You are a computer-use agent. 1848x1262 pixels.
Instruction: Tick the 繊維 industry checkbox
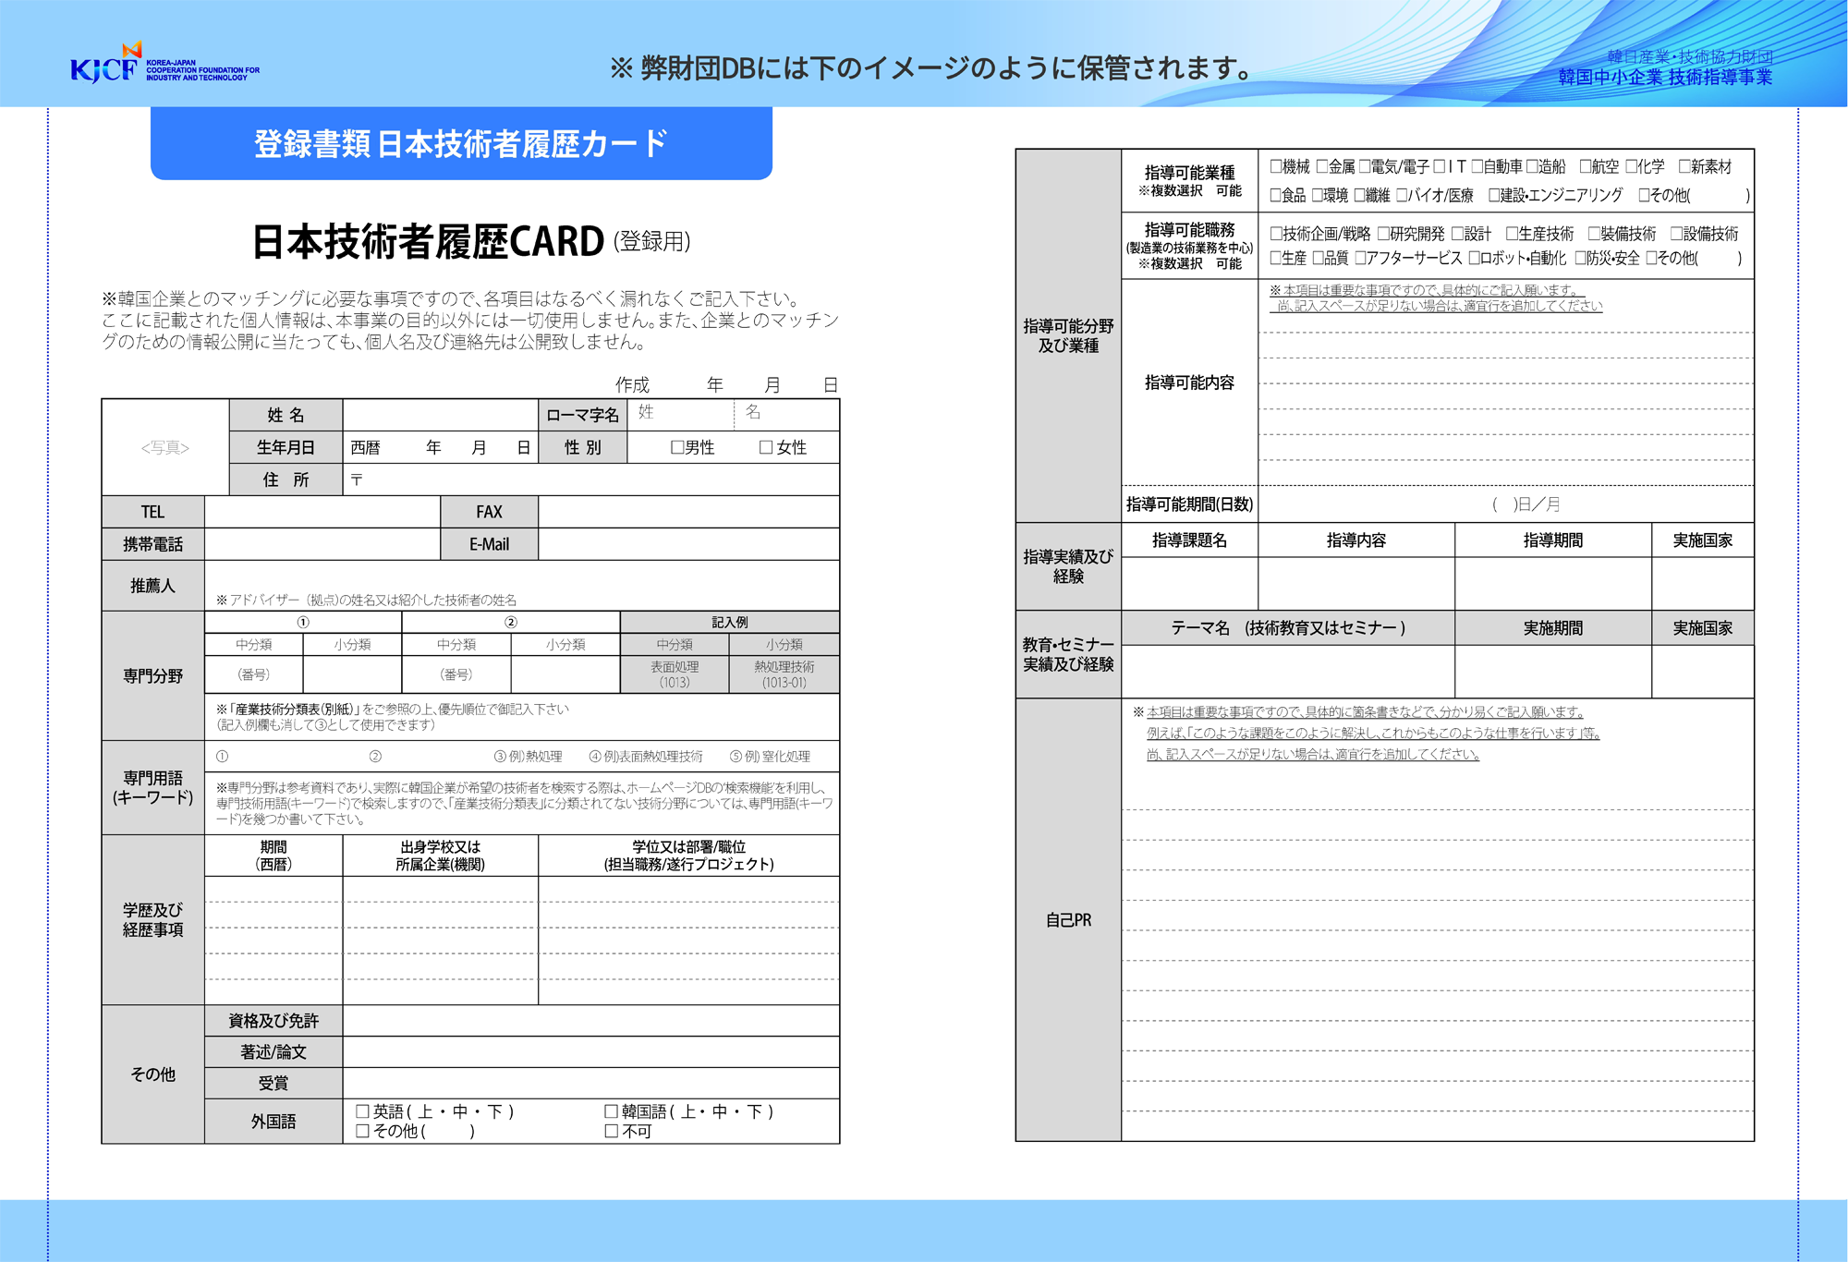click(1360, 195)
